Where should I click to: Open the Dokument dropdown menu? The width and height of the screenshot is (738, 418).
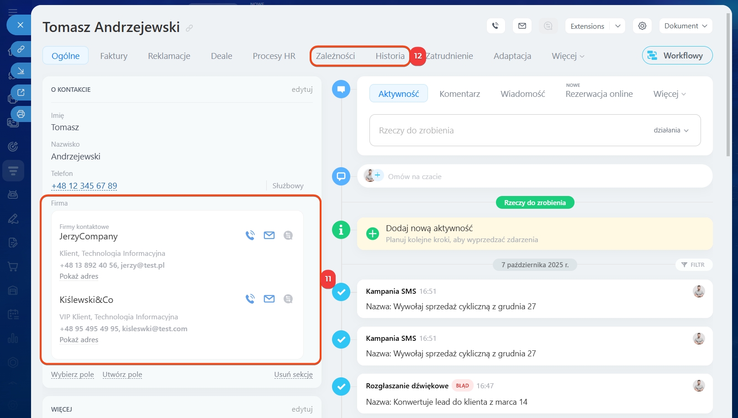coord(685,26)
